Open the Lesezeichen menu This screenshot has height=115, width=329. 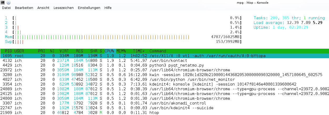click(x=63, y=8)
